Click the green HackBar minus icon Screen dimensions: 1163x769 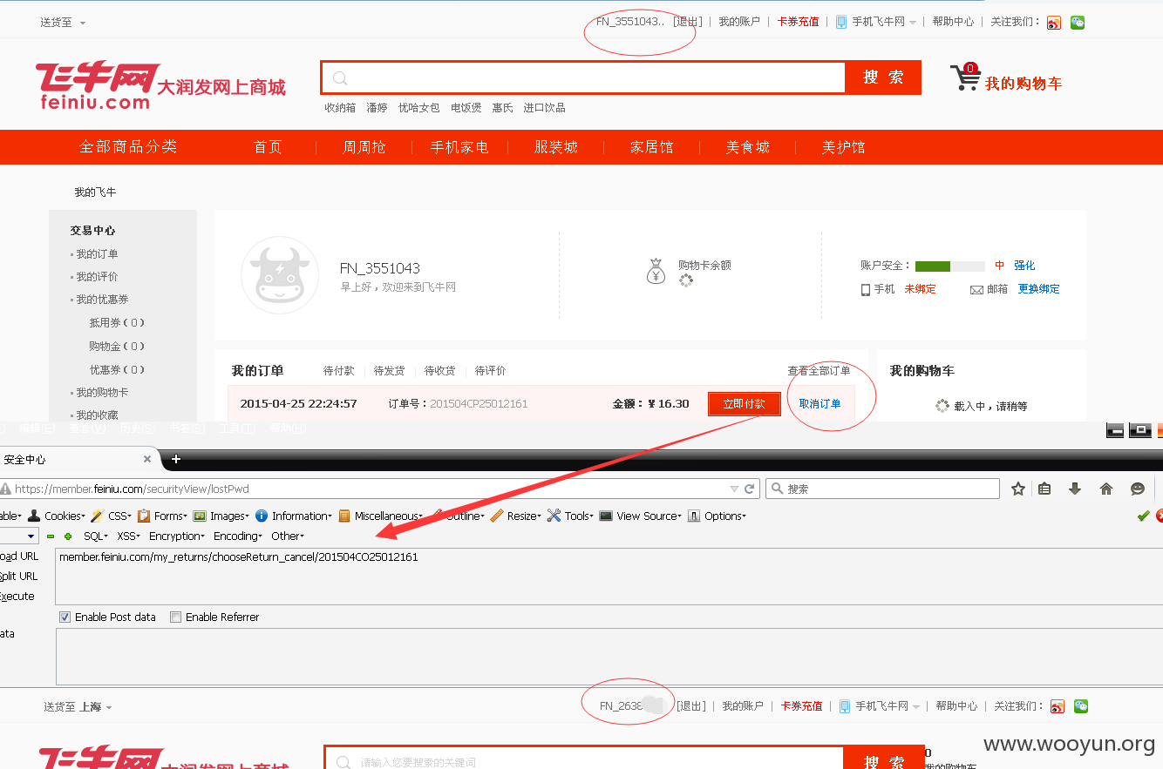pyautogui.click(x=51, y=536)
